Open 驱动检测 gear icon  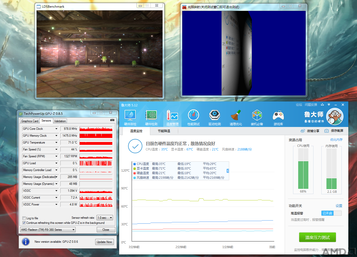click(215, 115)
